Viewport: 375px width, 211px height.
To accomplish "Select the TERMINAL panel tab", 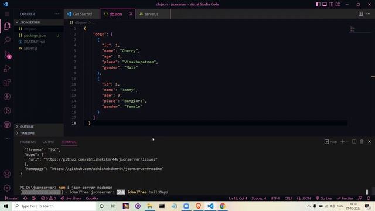I will tap(69, 142).
